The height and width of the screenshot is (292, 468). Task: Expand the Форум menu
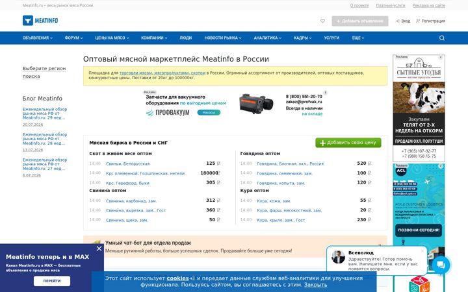click(73, 38)
